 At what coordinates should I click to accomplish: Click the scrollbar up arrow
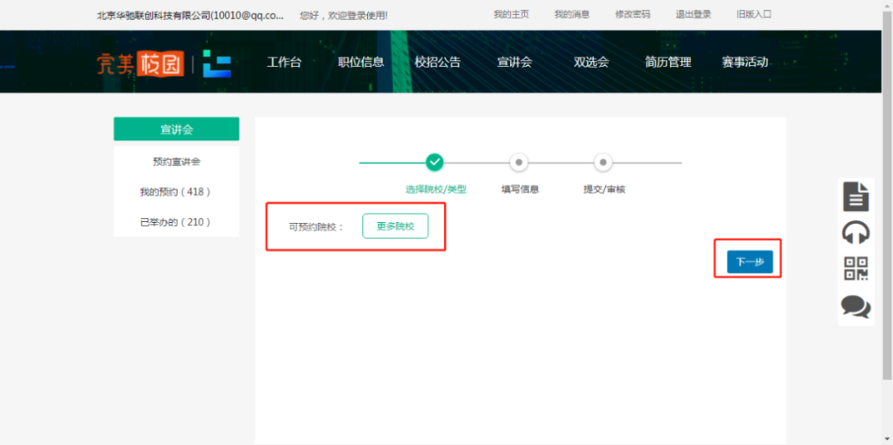[887, 5]
